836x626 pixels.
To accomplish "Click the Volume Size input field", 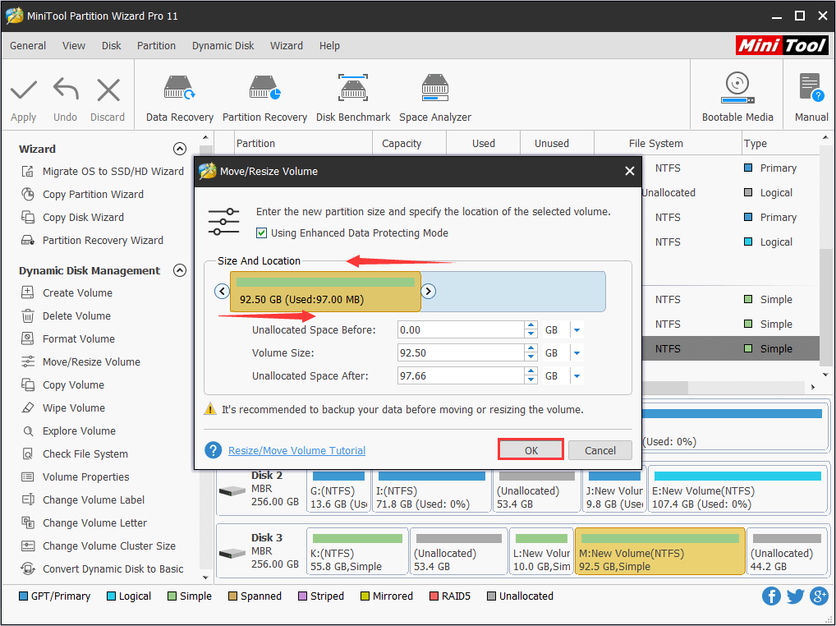I will pos(461,353).
